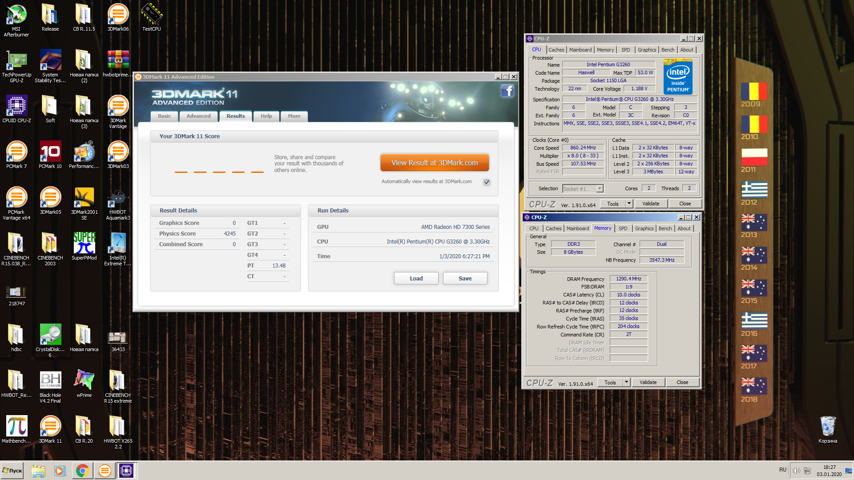Launch wPrime desktop icon

coord(84,384)
